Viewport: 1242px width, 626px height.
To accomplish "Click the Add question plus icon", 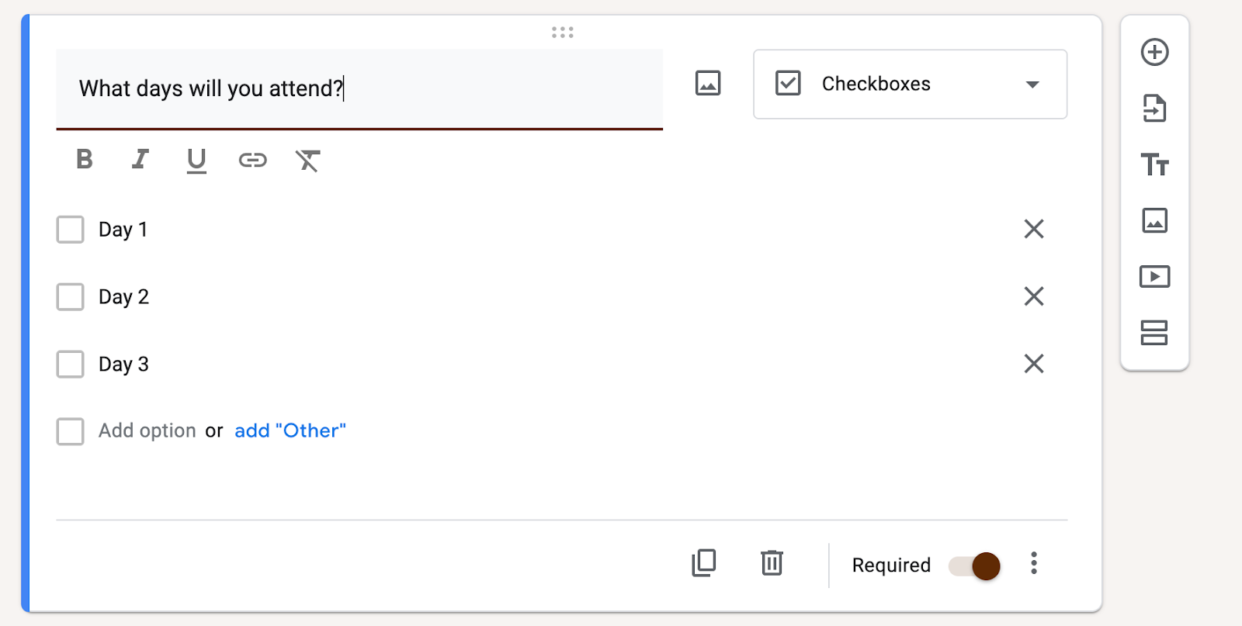I will tap(1154, 53).
